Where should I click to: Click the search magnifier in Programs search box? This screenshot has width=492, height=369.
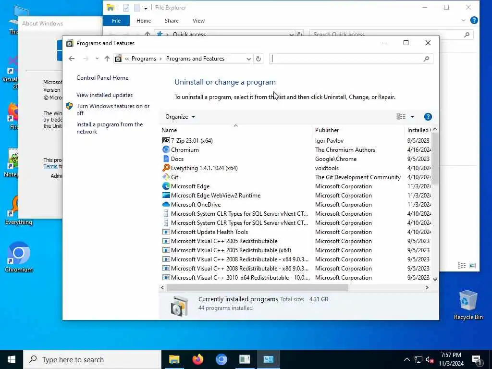[426, 59]
